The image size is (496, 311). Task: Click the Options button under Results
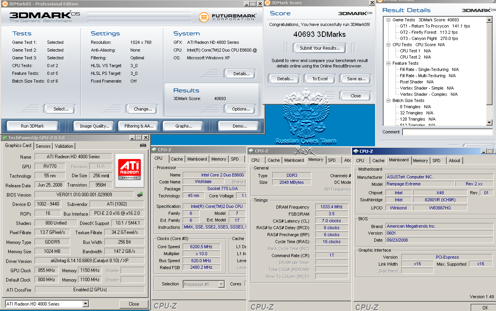pos(240,109)
